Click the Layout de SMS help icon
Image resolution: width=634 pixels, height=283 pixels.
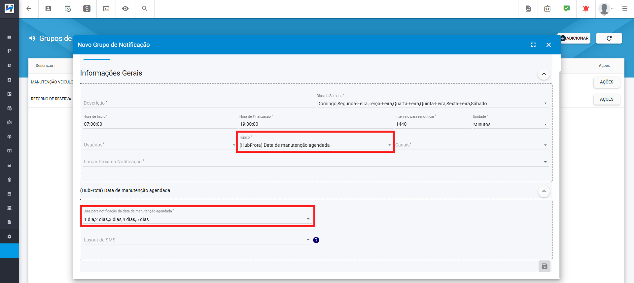[x=316, y=240]
